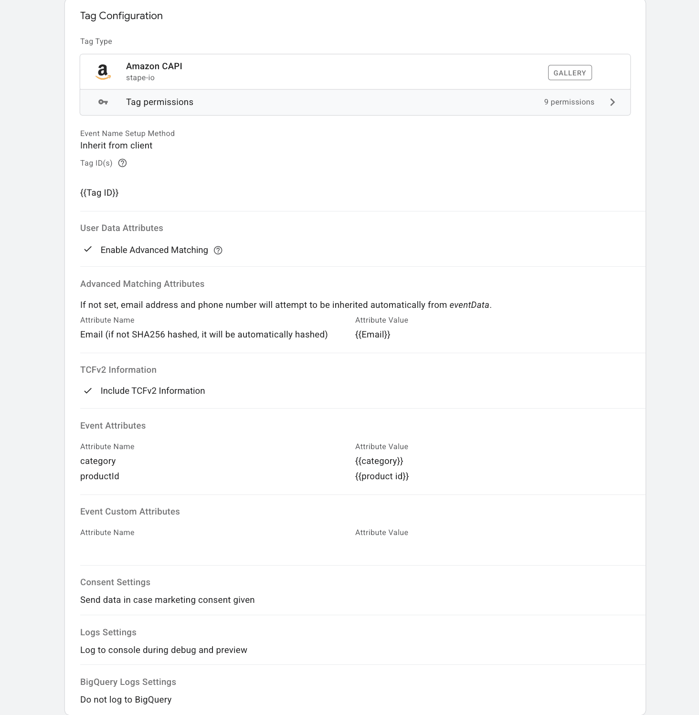The width and height of the screenshot is (699, 715).
Task: Click Do not log to BigQuery setting
Action: 126,700
